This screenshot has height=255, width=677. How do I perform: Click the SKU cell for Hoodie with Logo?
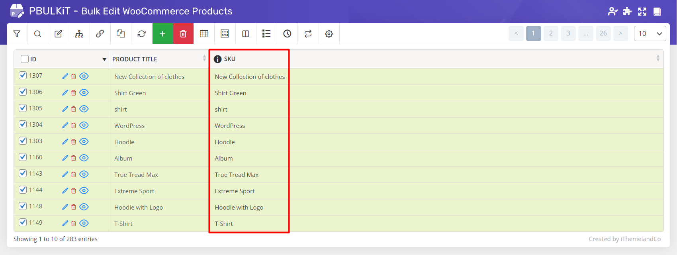(239, 207)
